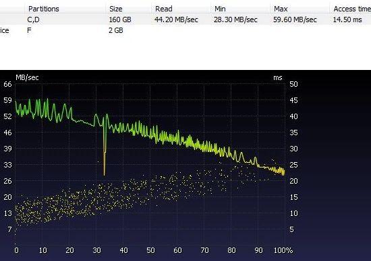This screenshot has width=371, height=261.
Task: Select the 160 GB size cell
Action: click(120, 20)
